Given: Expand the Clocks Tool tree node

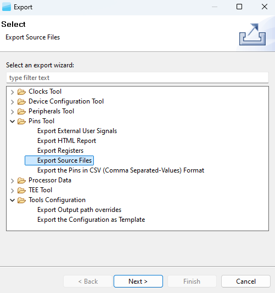Looking at the screenshot, I should coord(13,92).
